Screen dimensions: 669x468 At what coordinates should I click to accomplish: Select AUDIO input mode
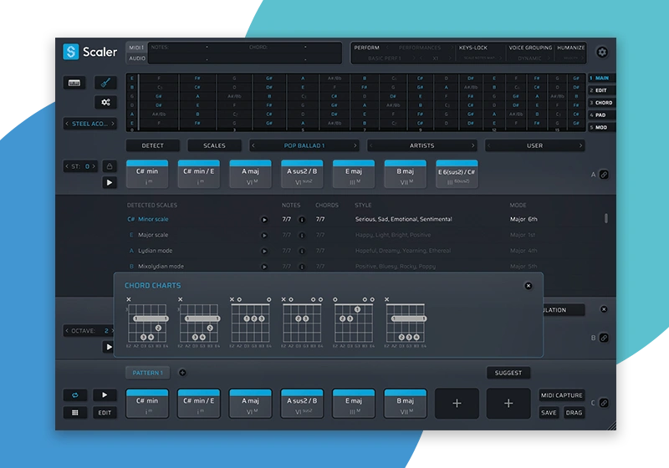pos(137,58)
